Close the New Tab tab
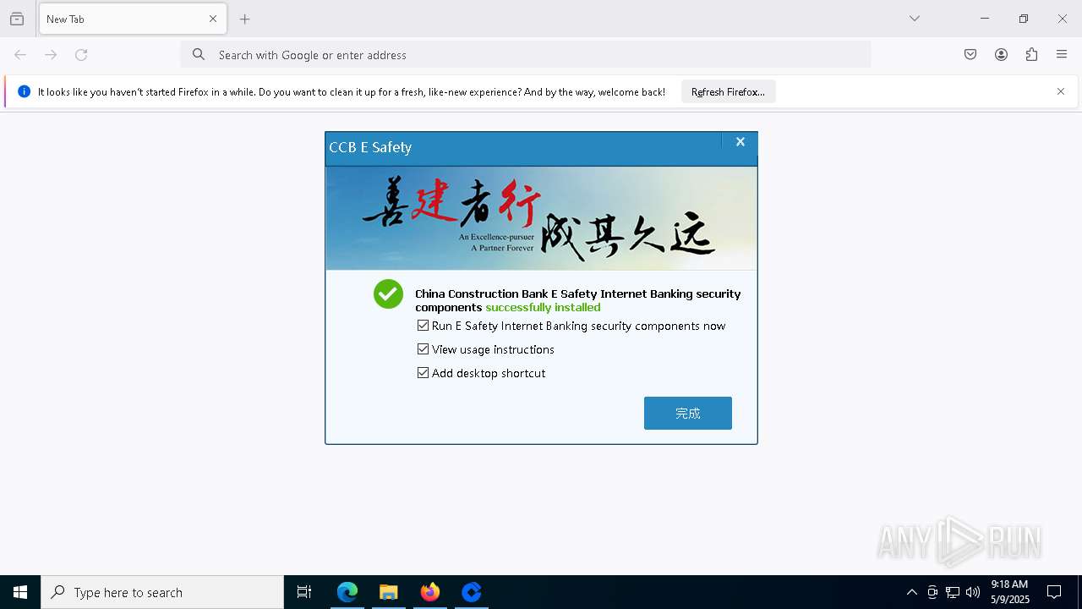 point(213,19)
